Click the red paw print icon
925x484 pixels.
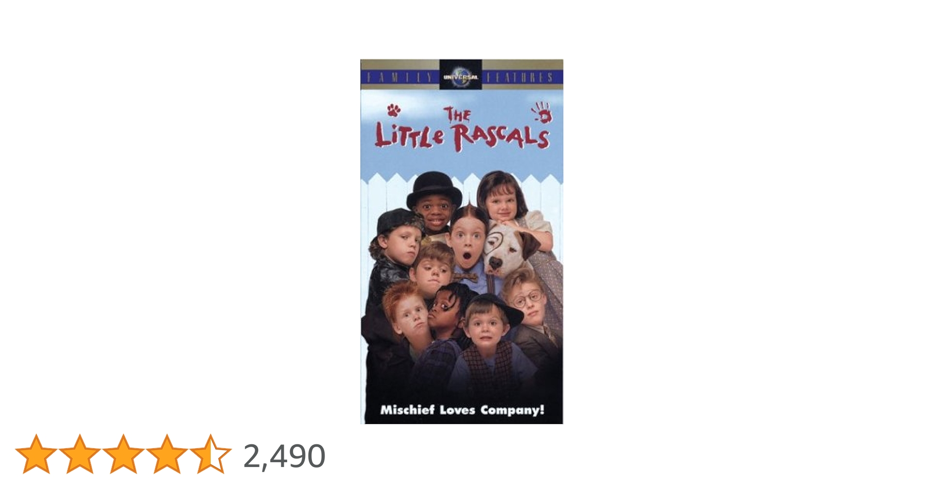394,111
